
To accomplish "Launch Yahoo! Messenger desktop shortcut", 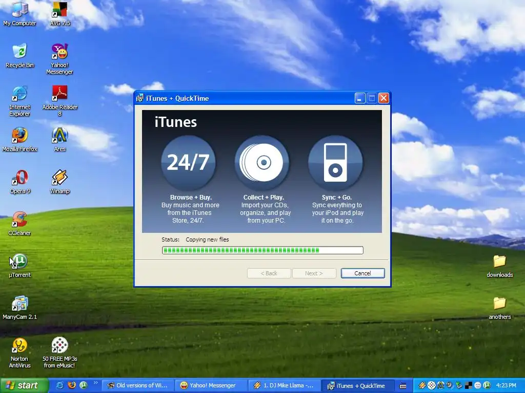I will tap(59, 59).
